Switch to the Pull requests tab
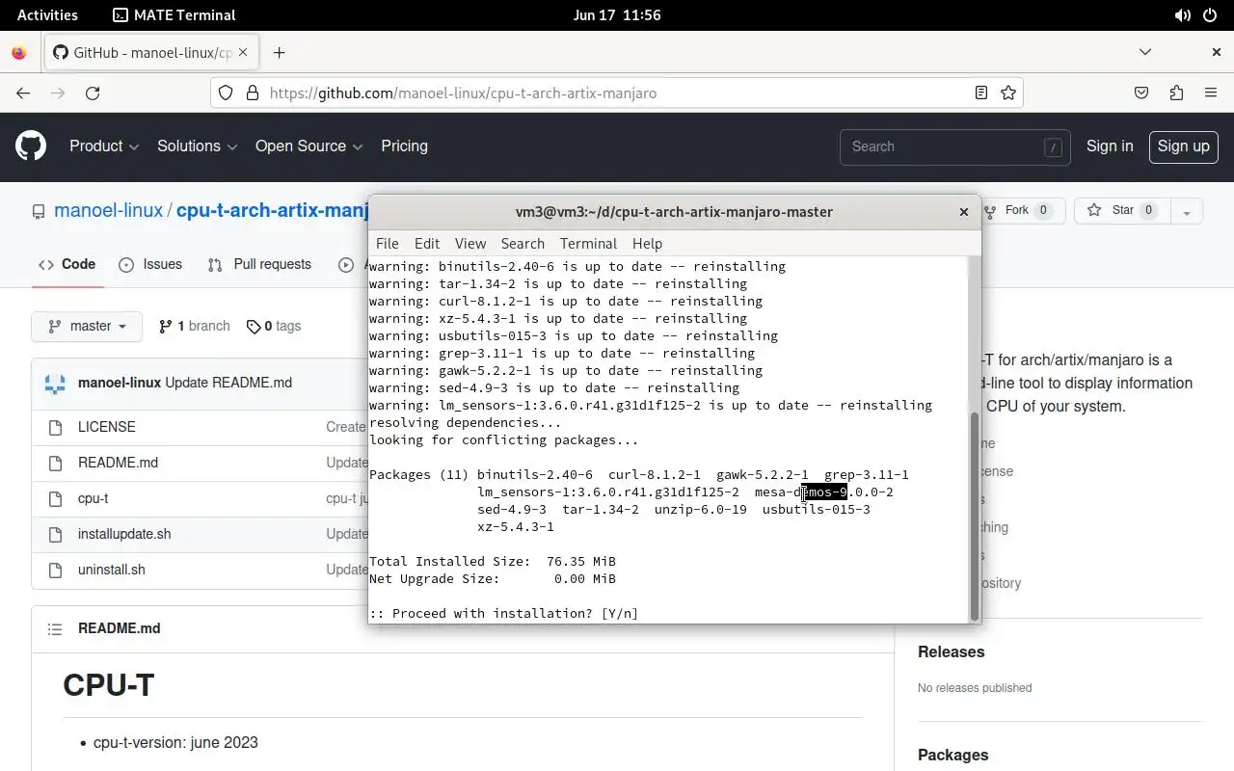This screenshot has height=771, width=1234. tap(259, 264)
